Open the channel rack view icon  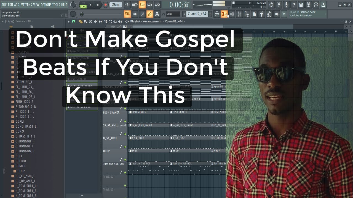point(232,14)
